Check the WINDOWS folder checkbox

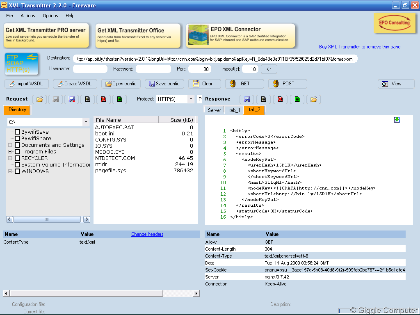(17, 171)
